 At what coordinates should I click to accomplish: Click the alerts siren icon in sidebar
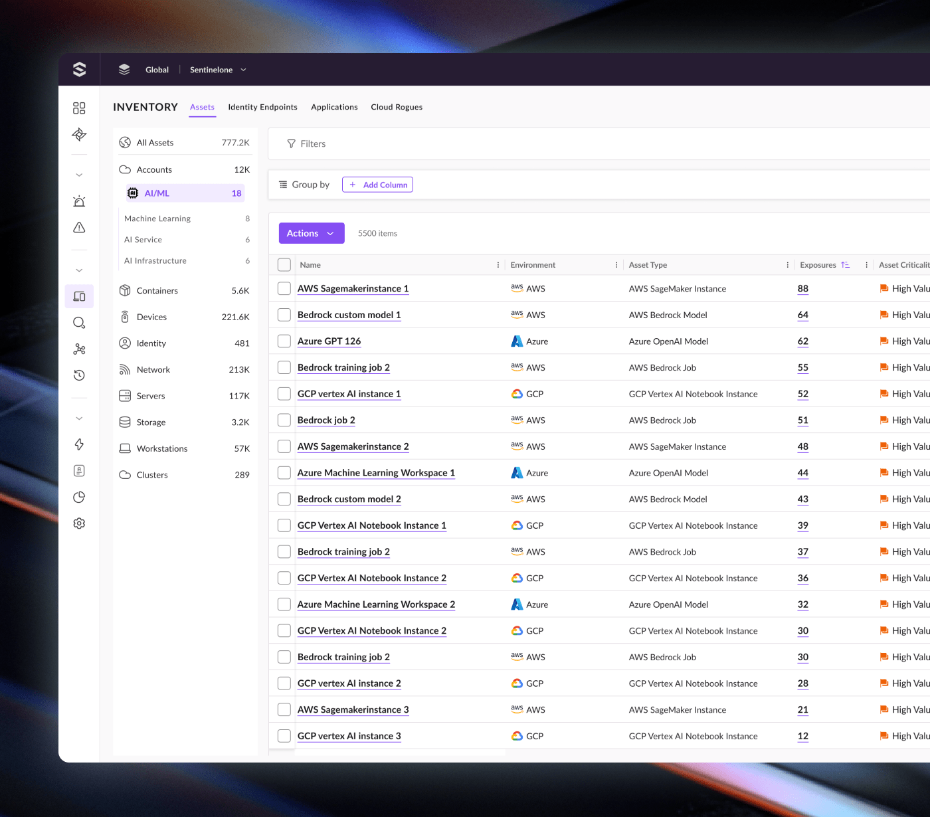tap(79, 201)
